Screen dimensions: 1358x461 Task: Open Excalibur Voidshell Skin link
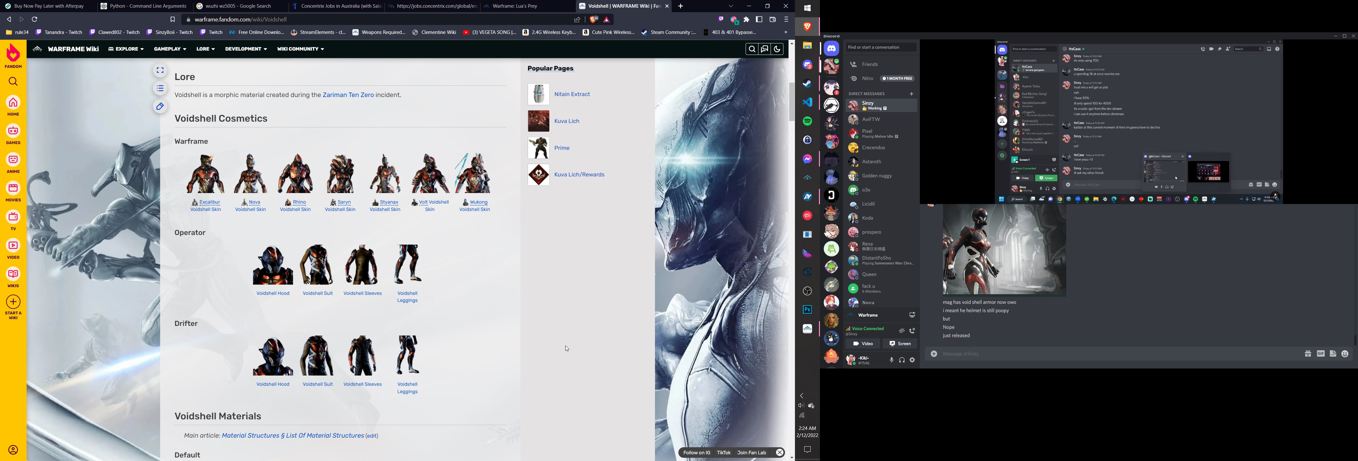[206, 206]
